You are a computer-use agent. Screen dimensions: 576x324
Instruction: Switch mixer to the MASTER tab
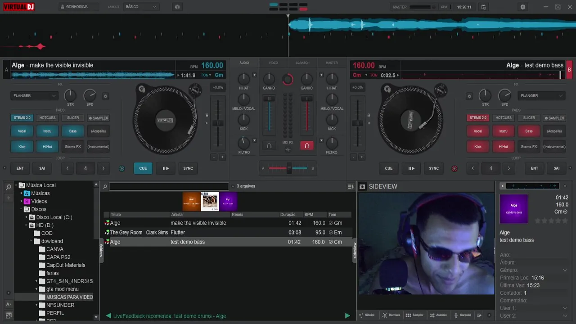[x=332, y=63]
